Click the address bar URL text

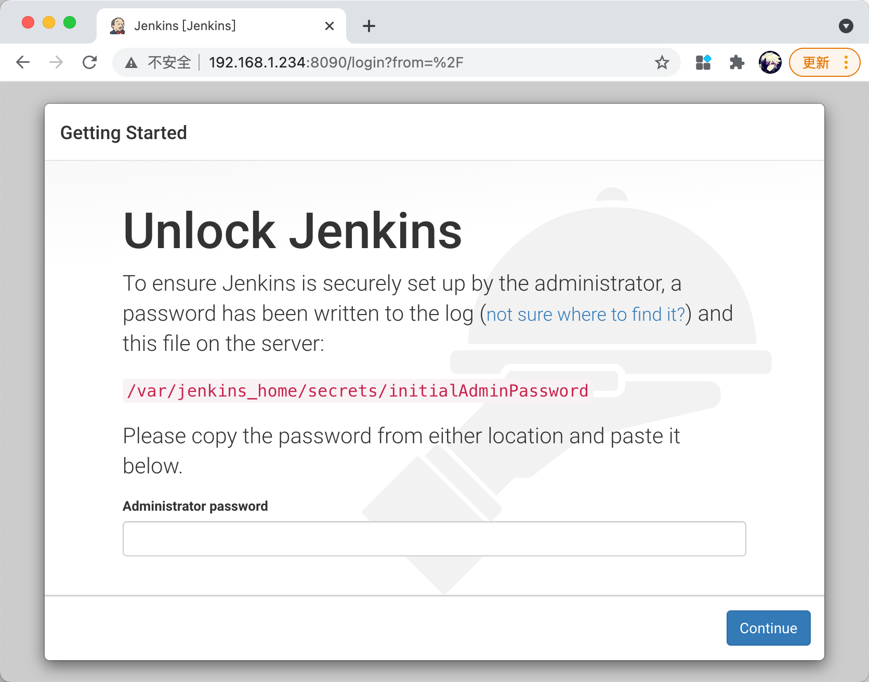pyautogui.click(x=336, y=63)
